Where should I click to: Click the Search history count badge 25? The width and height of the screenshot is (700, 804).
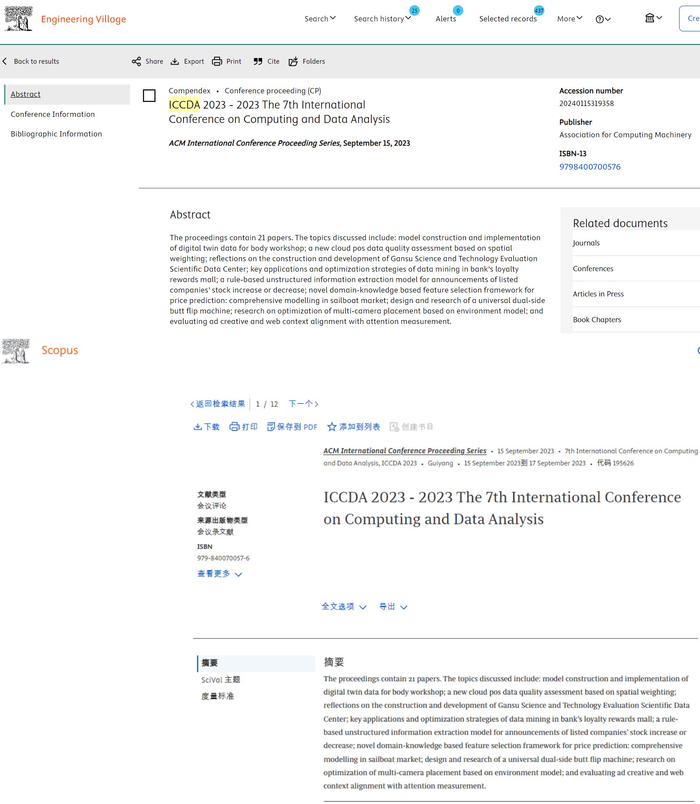(x=415, y=10)
